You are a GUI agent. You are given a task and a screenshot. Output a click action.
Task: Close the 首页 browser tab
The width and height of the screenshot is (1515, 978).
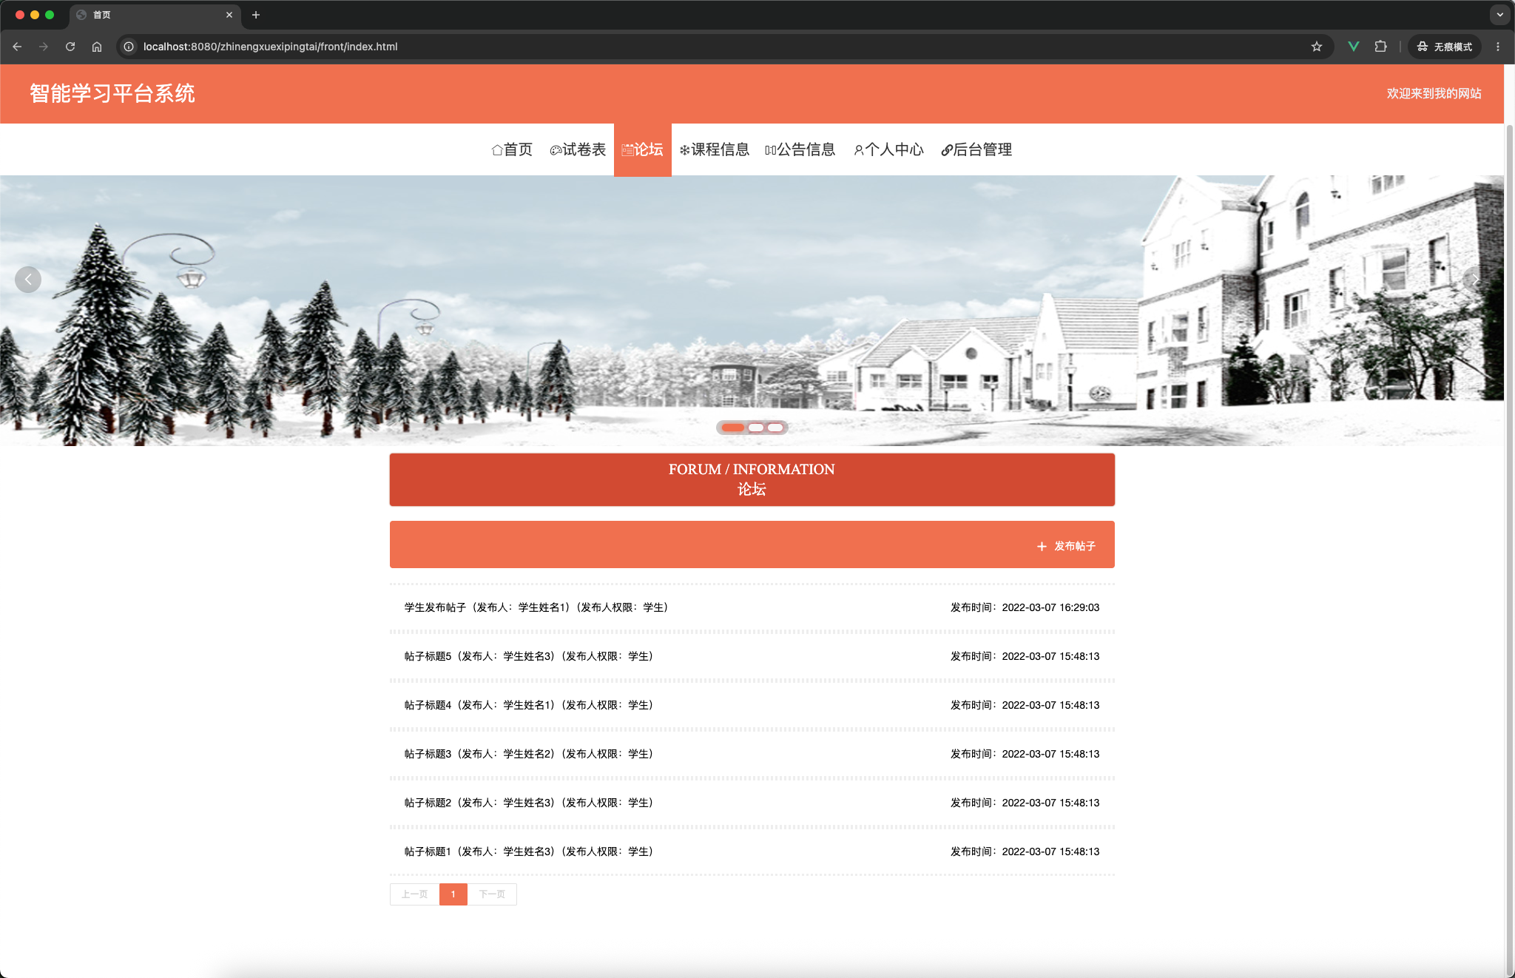tap(229, 15)
